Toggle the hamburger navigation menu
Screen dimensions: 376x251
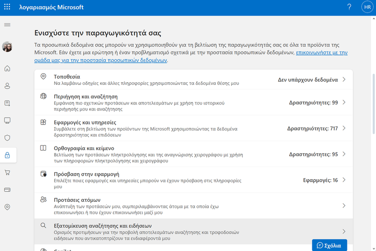tap(7, 25)
